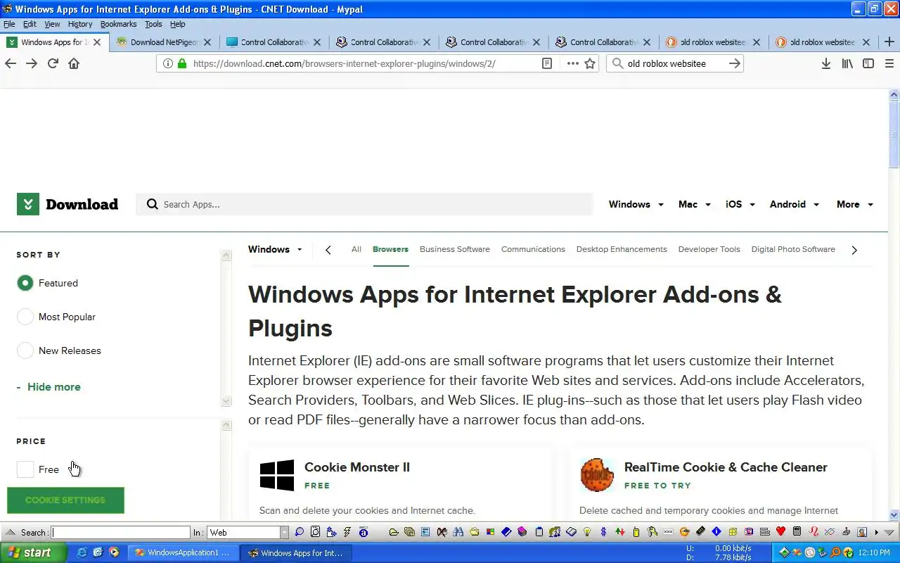The image size is (900, 563).
Task: Click the lightbulb icon in bottom toolbar
Action: (586, 532)
